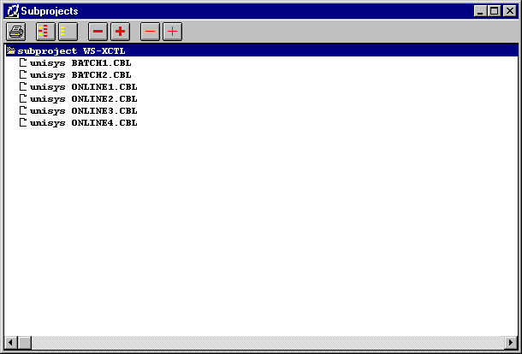Select unisys ONLINE3.CBL entry
This screenshot has height=354, width=522.
coord(83,110)
